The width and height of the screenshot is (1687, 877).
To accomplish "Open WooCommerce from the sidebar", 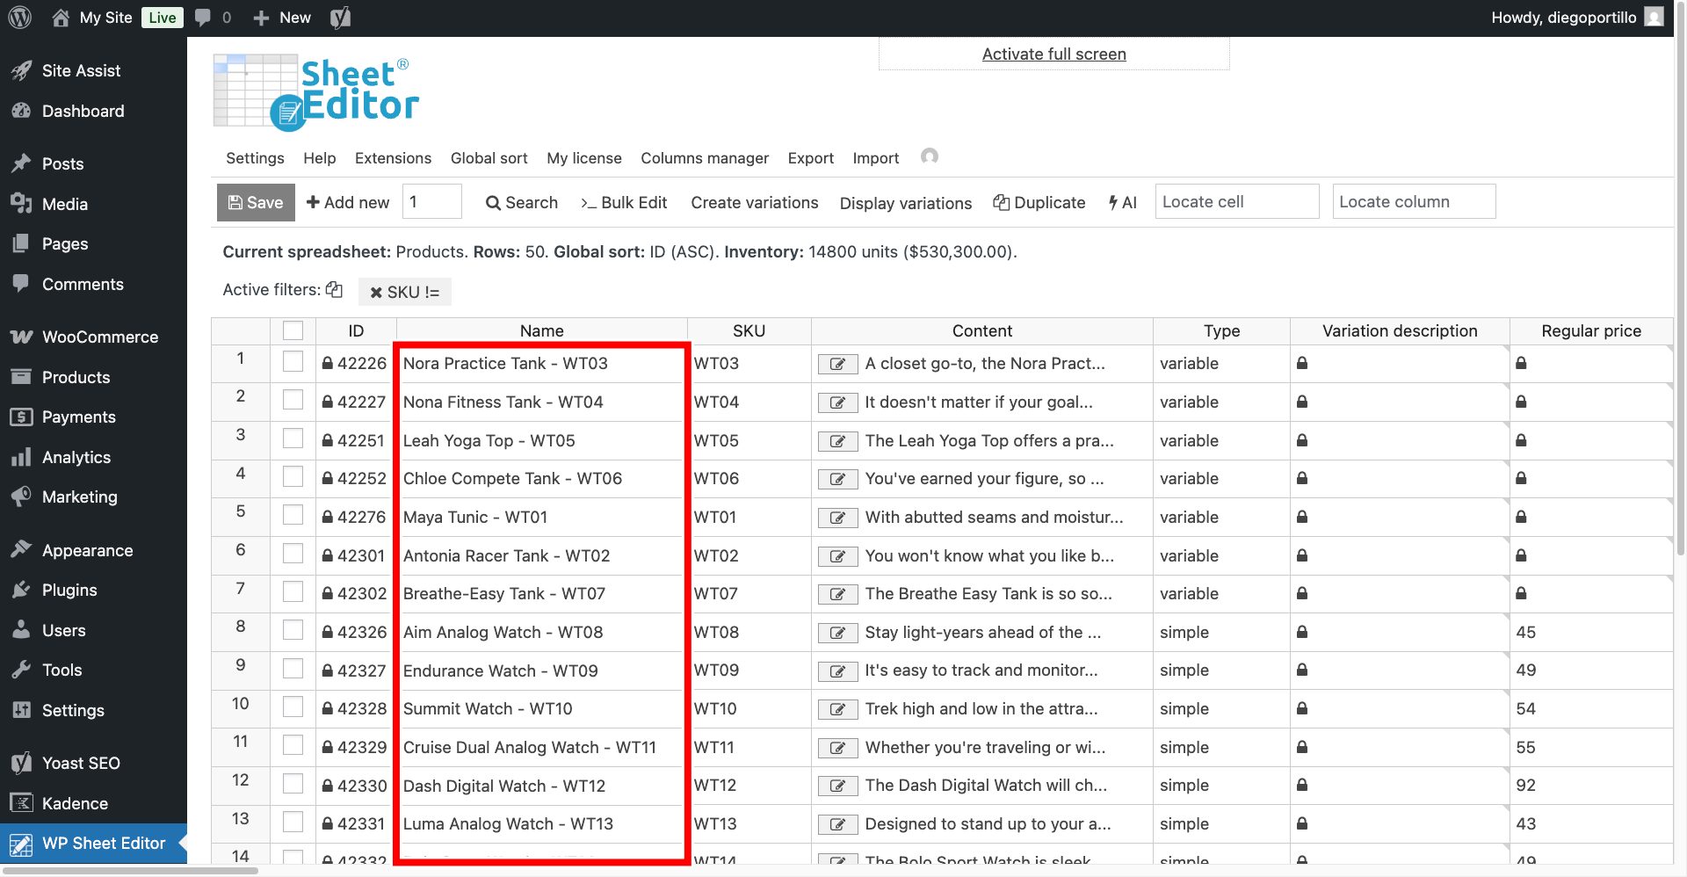I will click(x=99, y=337).
